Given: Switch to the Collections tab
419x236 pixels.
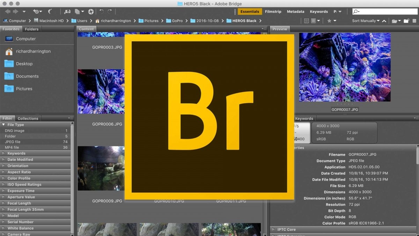Looking at the screenshot, I should 28,118.
